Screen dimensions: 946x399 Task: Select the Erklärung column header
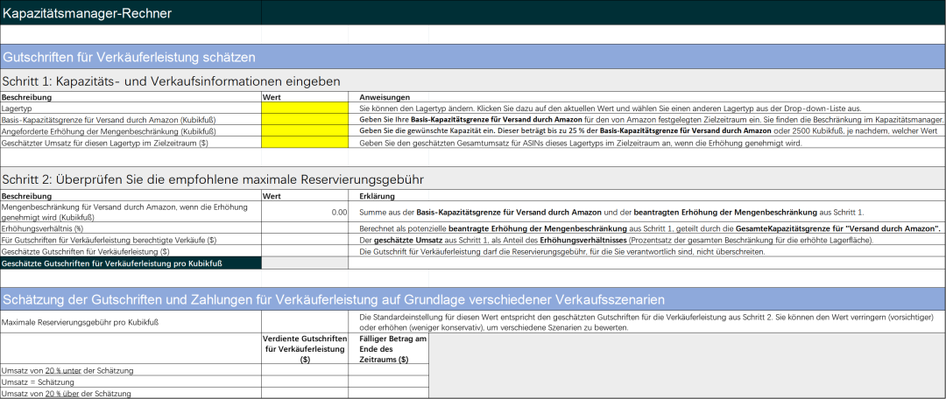(x=378, y=197)
